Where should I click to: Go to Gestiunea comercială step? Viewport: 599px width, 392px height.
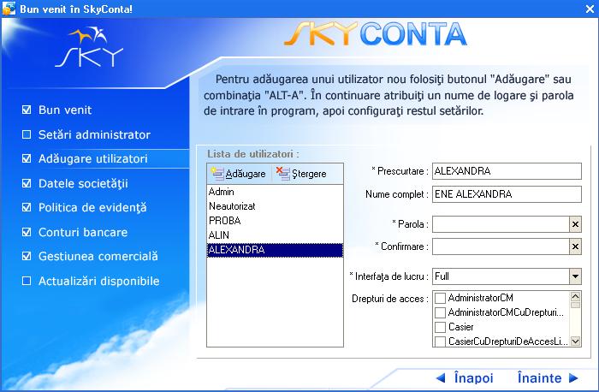(x=98, y=257)
